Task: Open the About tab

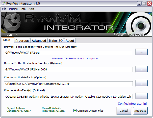Action: coord(70,41)
